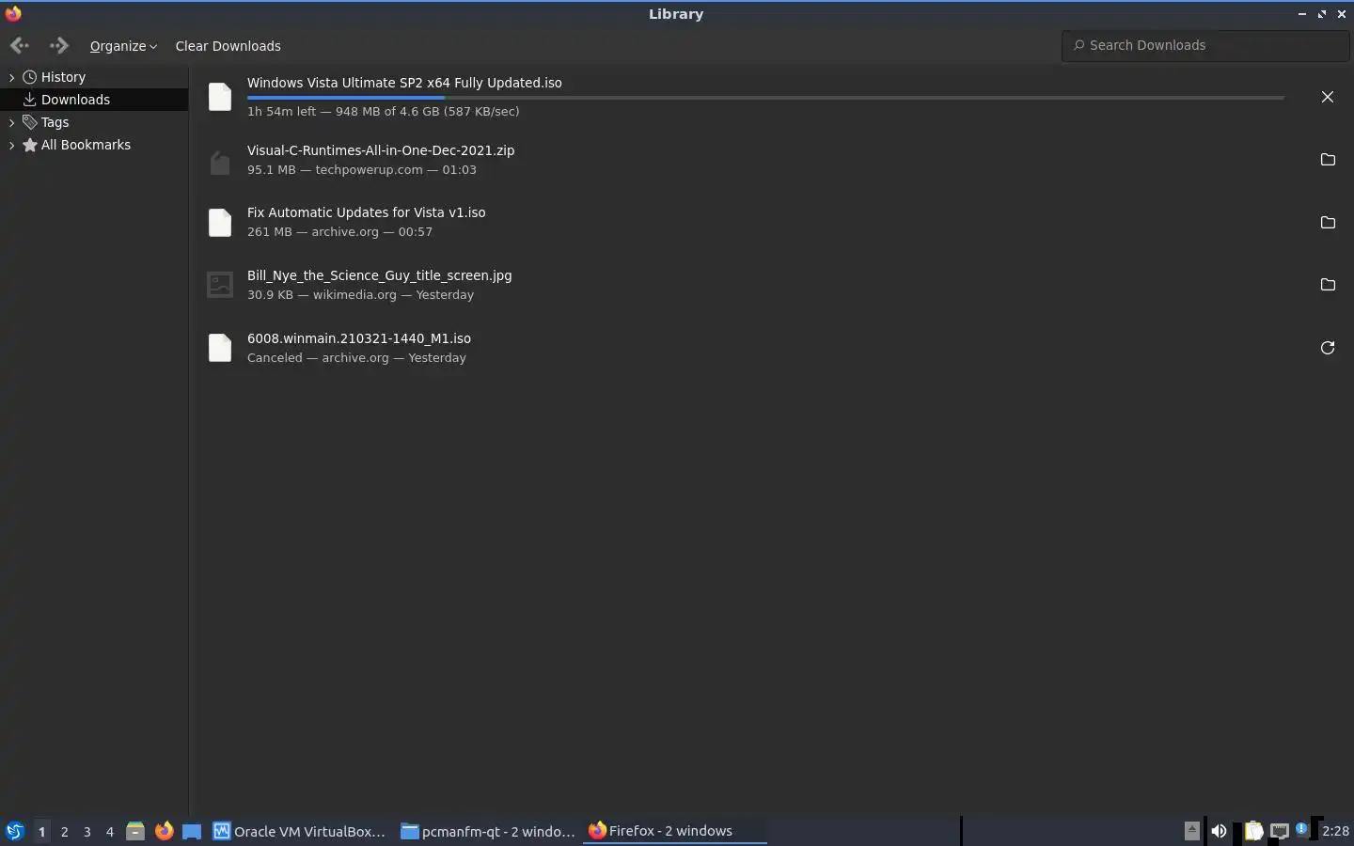Screen dimensions: 1354x846
Task: Click the 2:28 clock in the tray
Action: tap(1335, 831)
